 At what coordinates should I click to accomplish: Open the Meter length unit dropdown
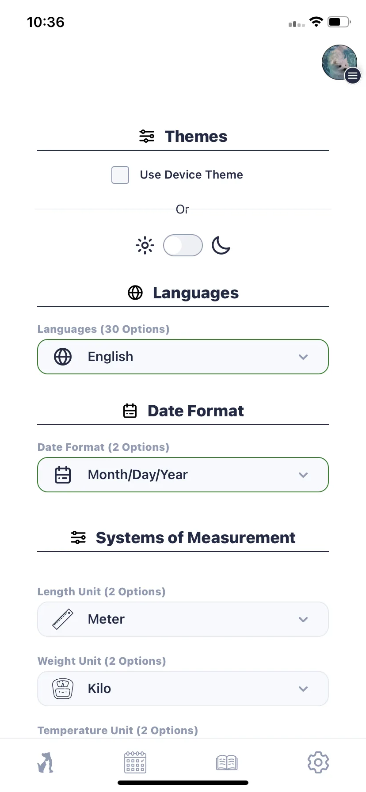point(183,619)
